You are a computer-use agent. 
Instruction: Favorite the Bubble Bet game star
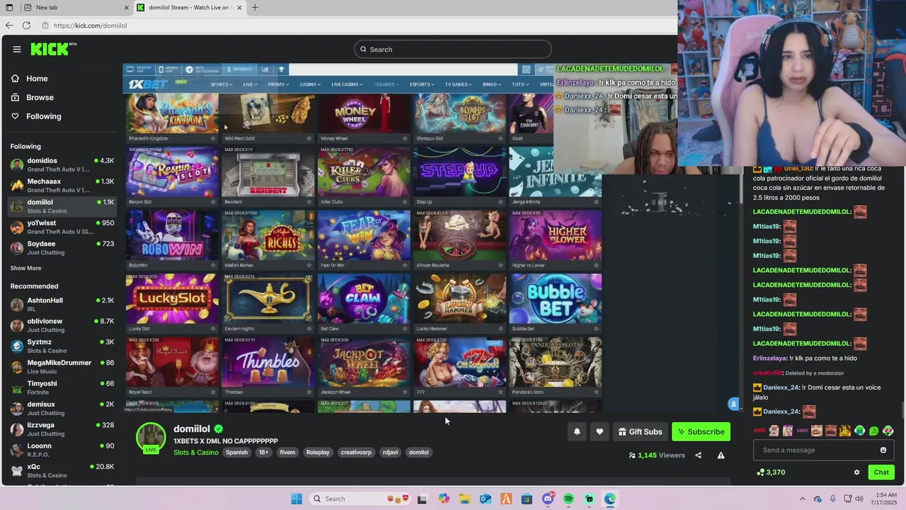pos(596,329)
